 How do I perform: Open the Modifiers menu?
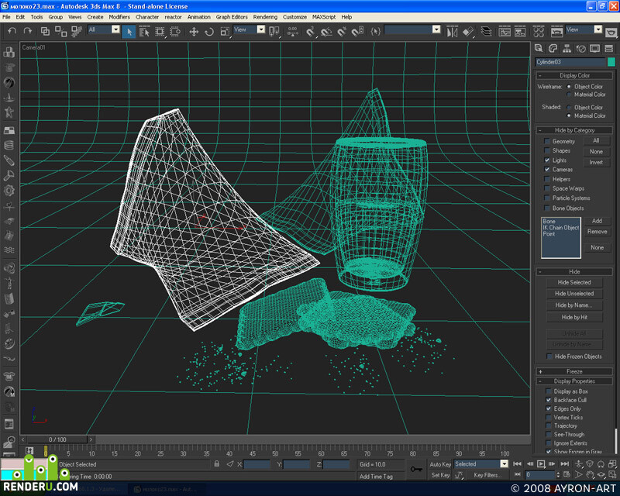pyautogui.click(x=119, y=17)
